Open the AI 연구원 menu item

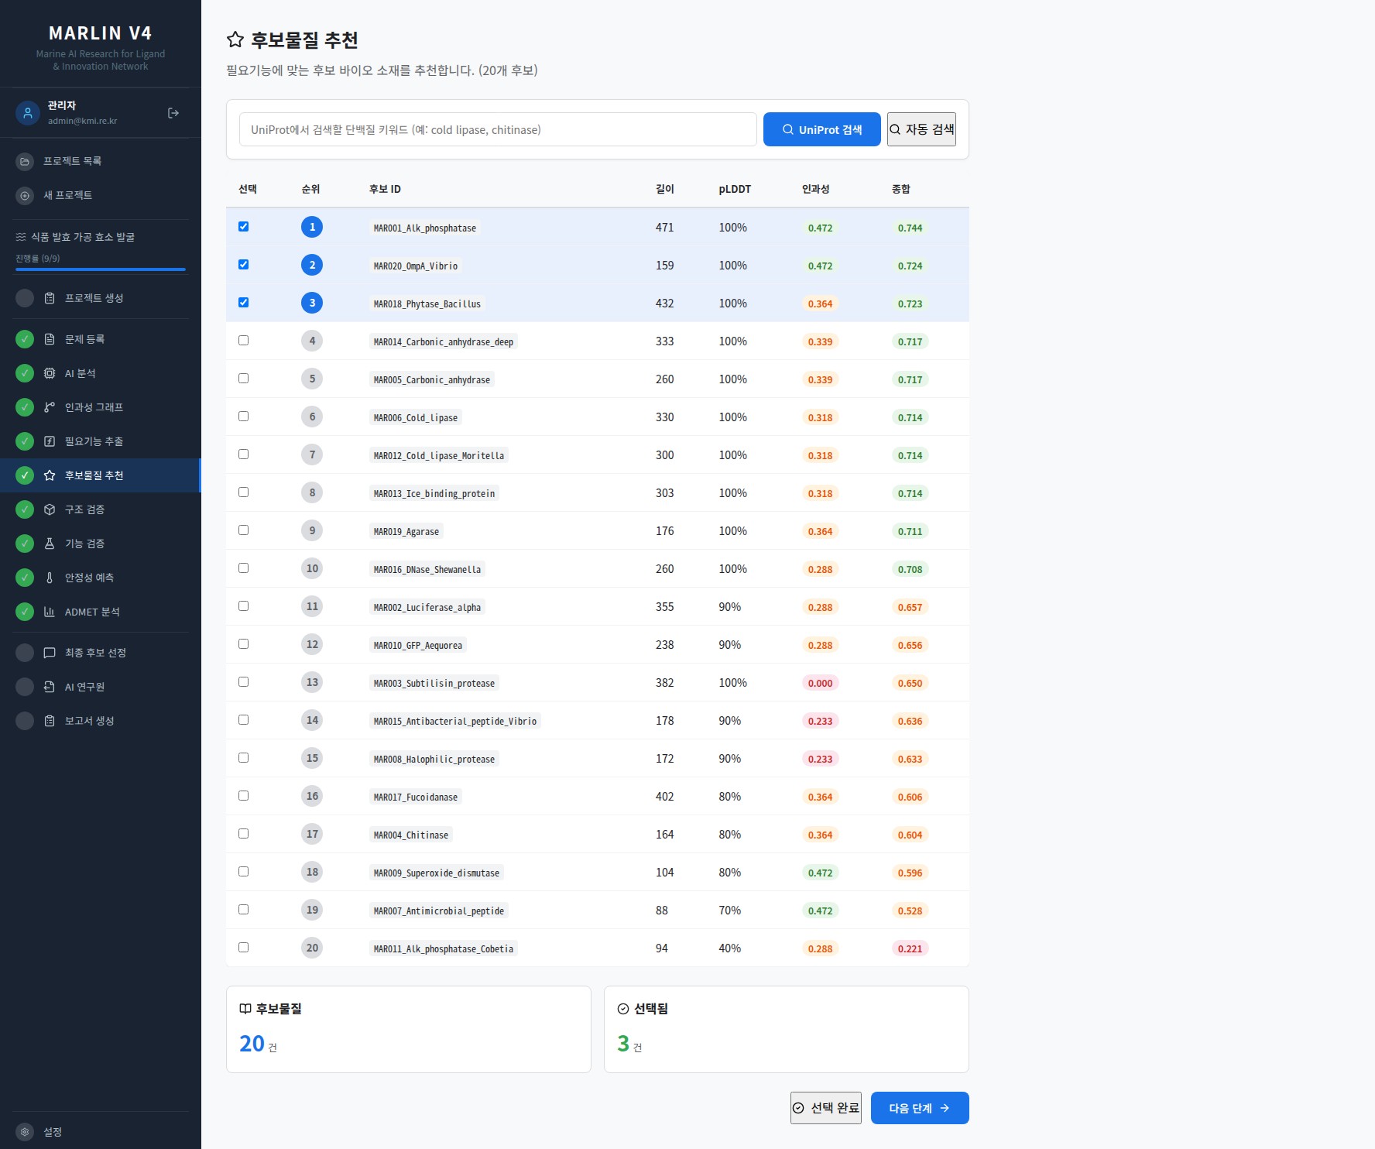pyautogui.click(x=101, y=687)
